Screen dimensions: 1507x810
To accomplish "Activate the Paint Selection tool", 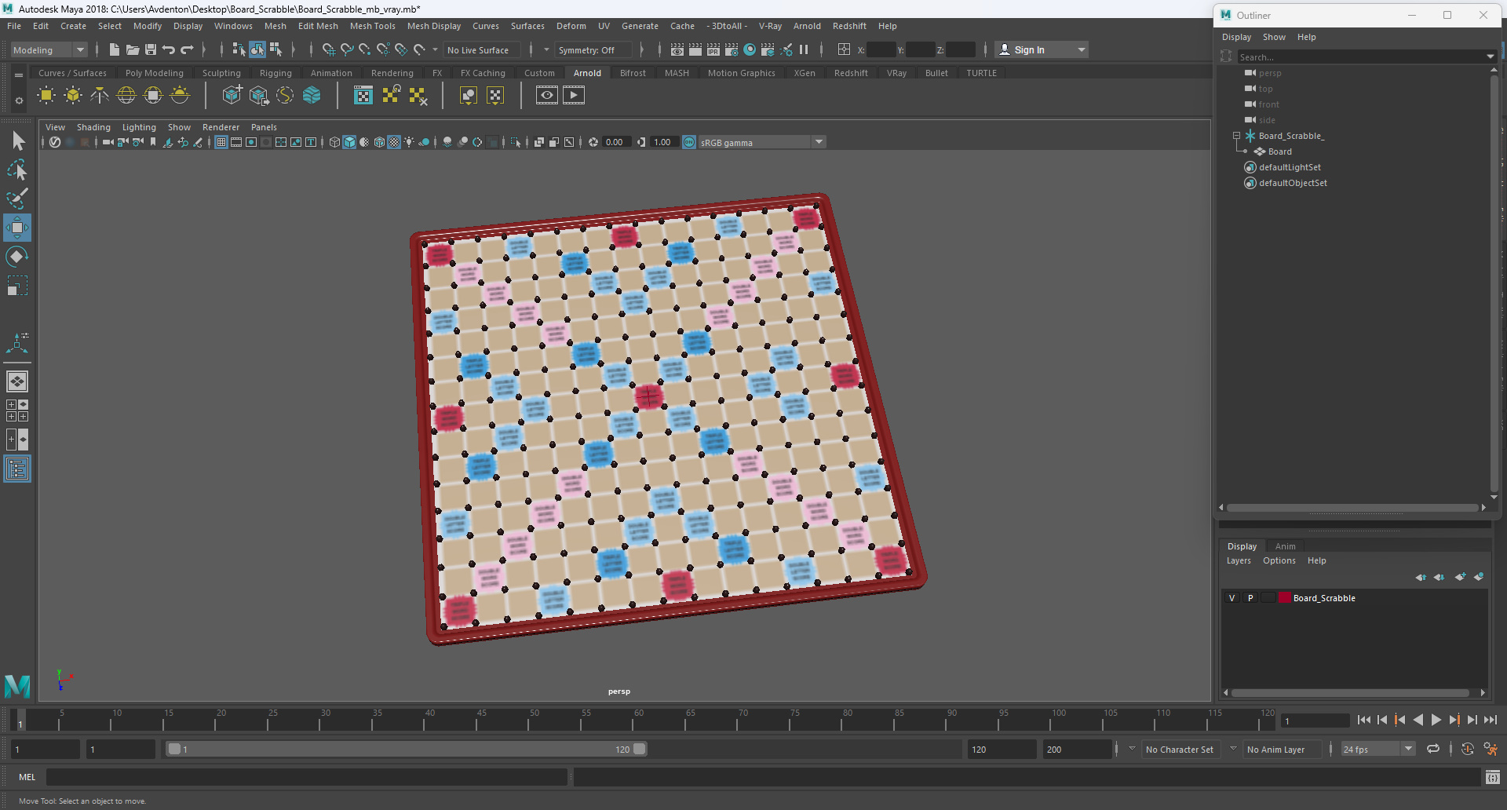I will click(17, 199).
